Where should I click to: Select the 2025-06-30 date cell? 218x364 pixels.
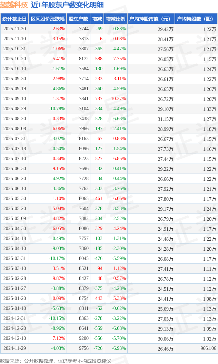click(x=14, y=169)
